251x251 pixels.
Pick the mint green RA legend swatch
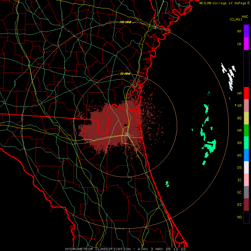tap(246, 143)
